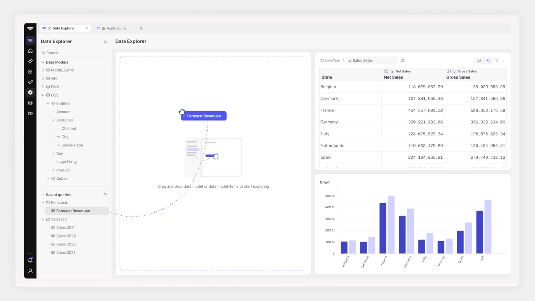Click the SalesYear breadcrumb link
535x301 pixels.
330,61
